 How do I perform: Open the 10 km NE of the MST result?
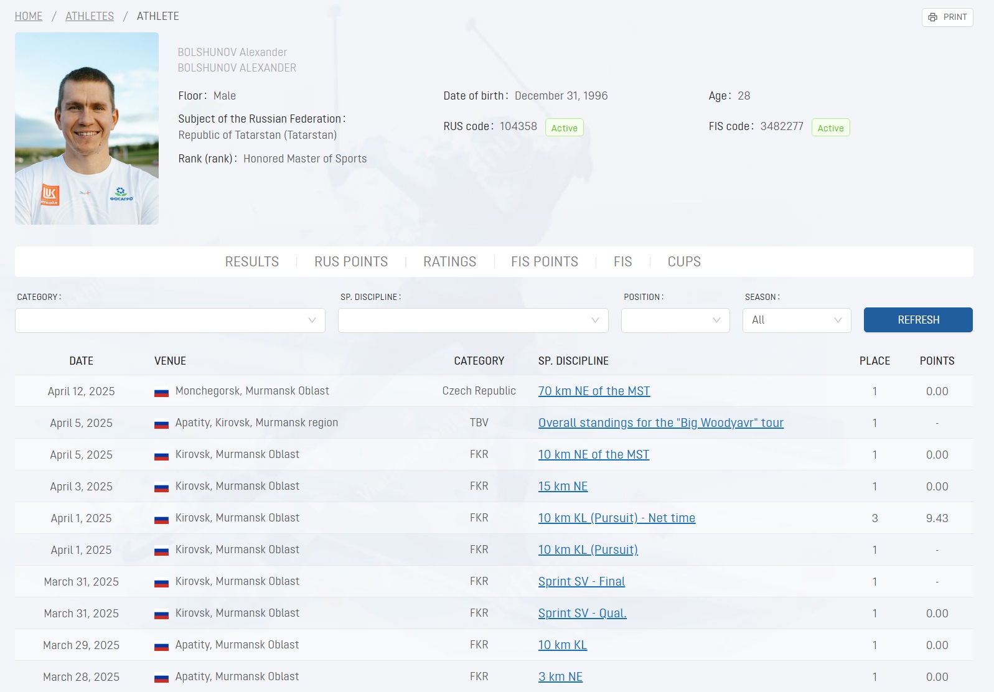[x=594, y=455]
